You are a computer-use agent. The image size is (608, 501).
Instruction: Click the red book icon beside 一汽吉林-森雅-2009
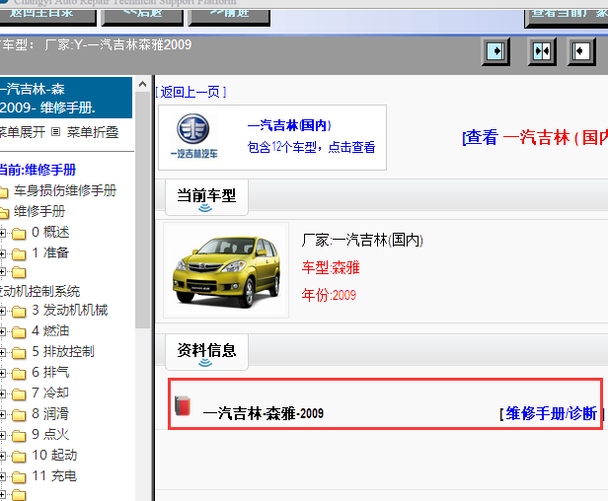(183, 405)
